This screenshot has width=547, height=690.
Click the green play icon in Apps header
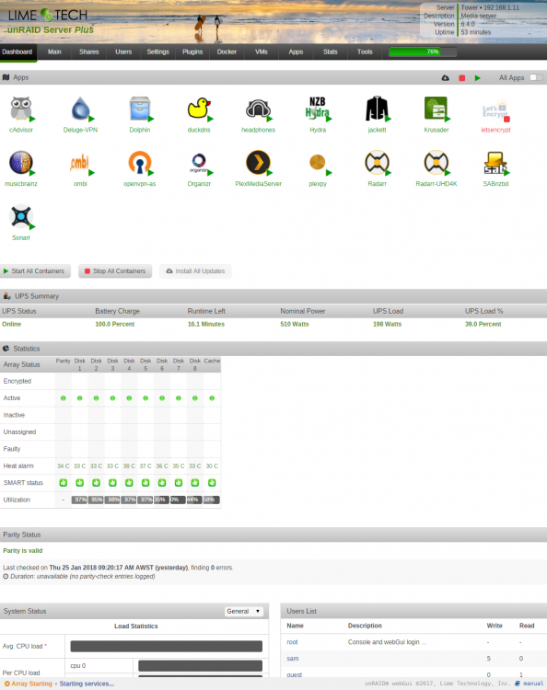(x=477, y=78)
